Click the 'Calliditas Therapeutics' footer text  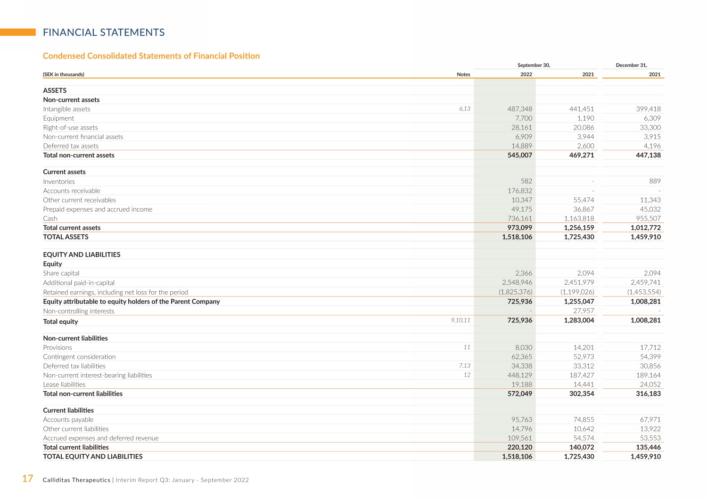coord(76,480)
